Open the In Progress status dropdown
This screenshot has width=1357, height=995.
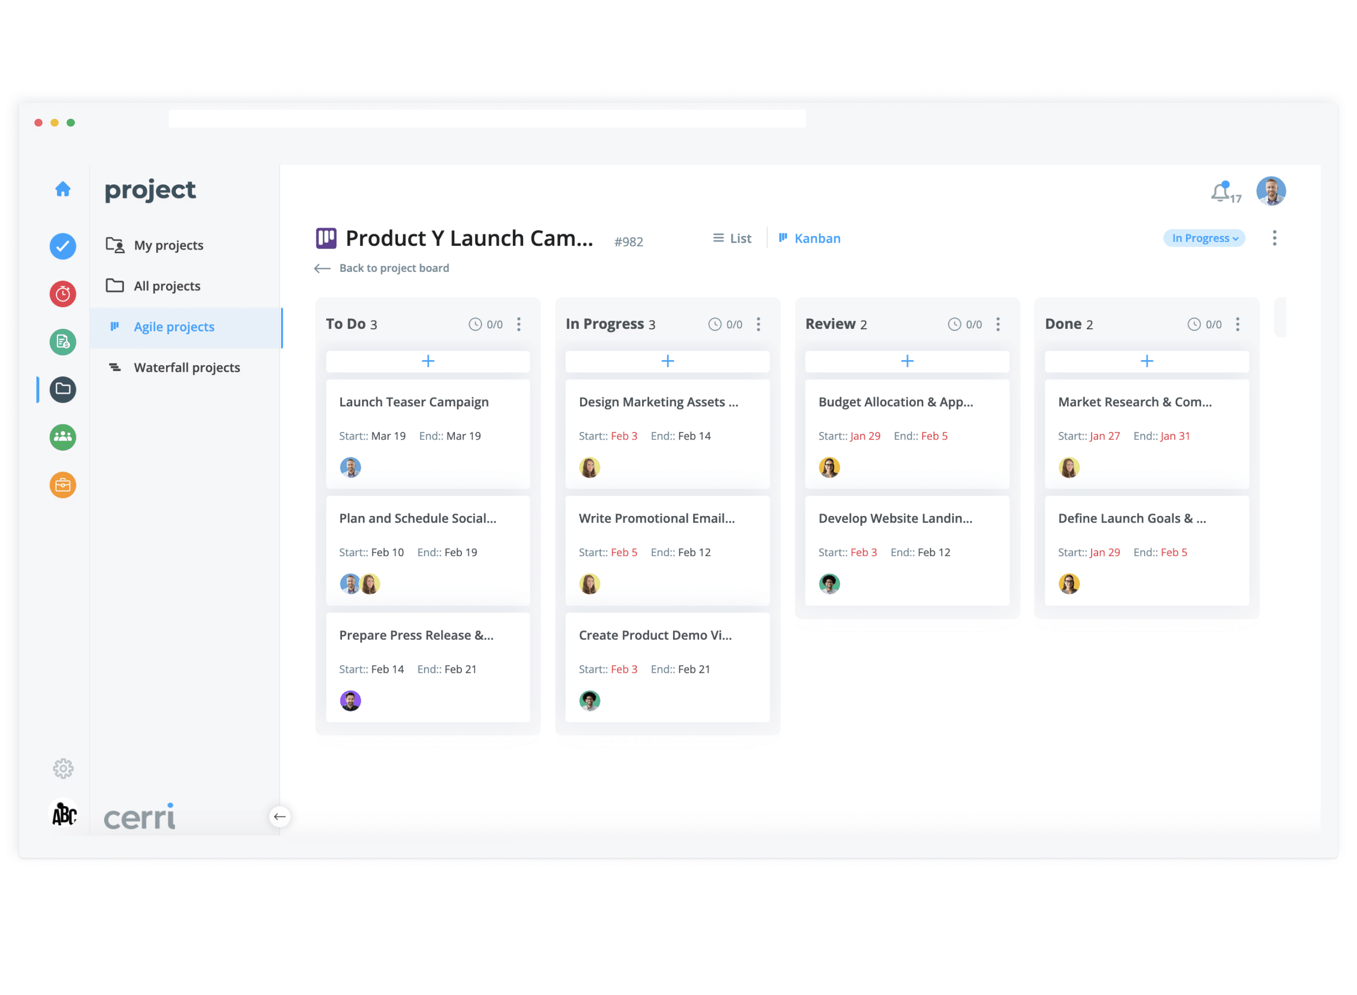(x=1204, y=239)
